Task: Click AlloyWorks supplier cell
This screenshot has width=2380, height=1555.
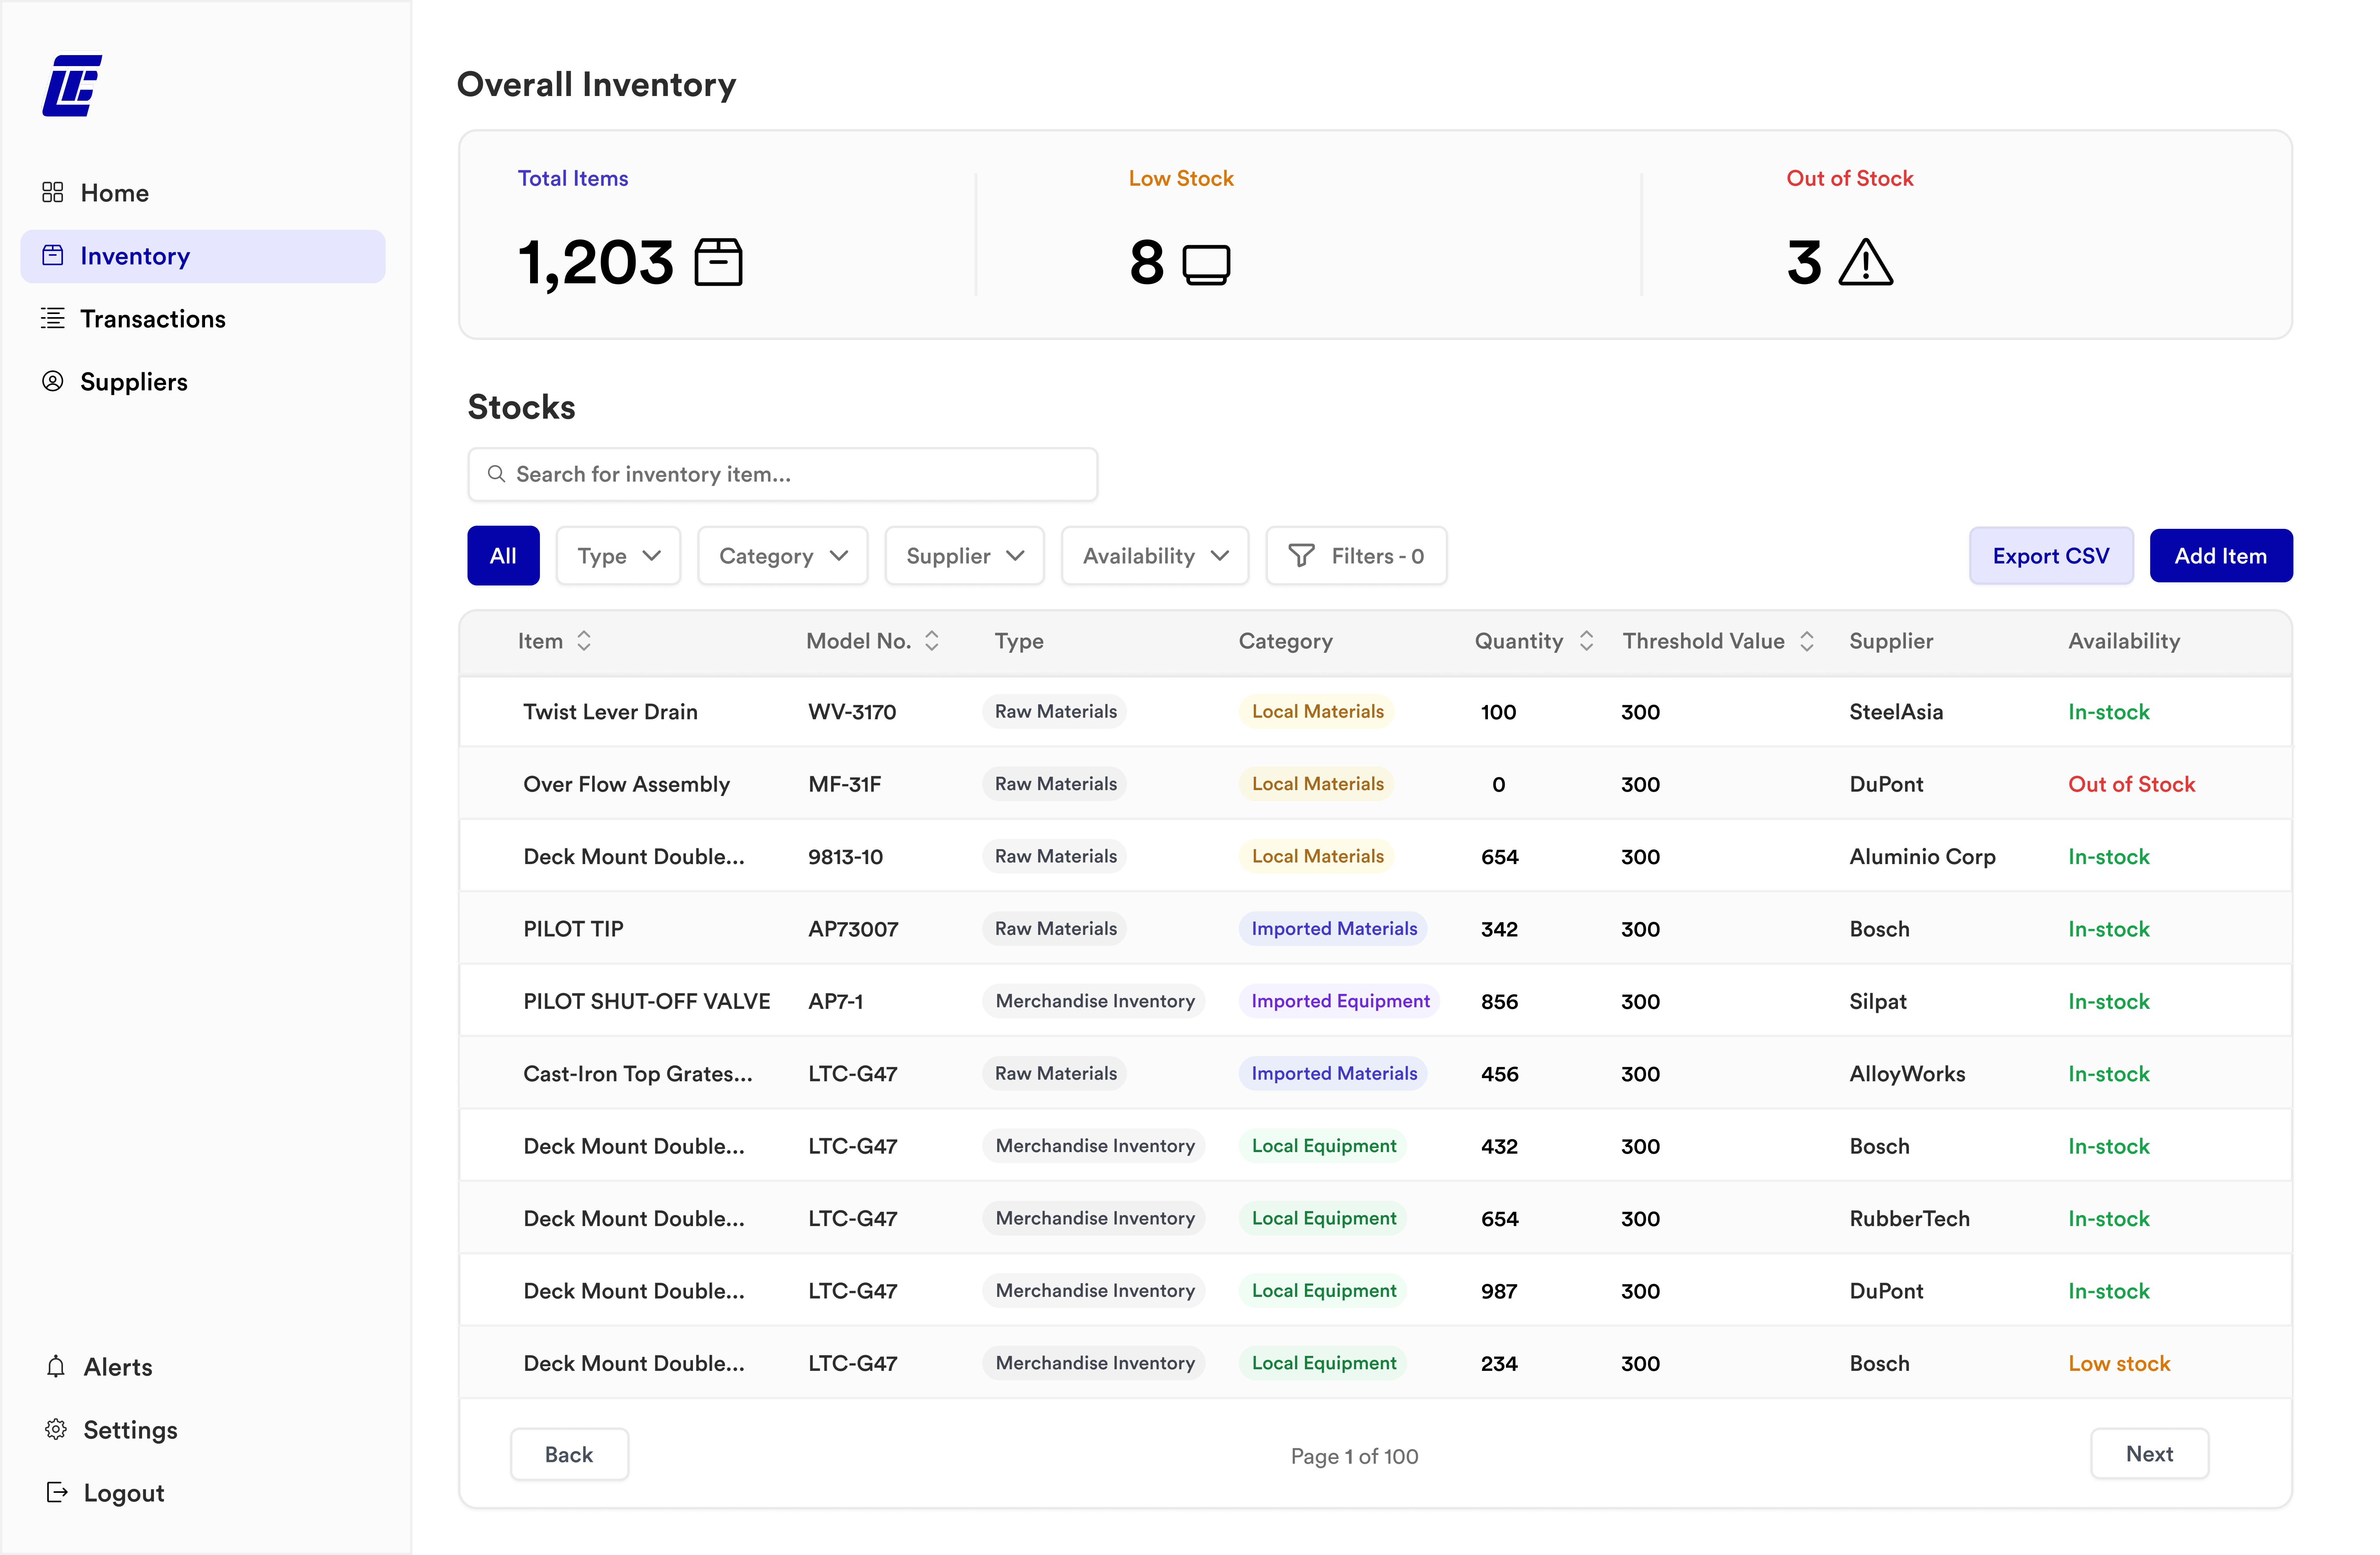Action: 1907,1074
